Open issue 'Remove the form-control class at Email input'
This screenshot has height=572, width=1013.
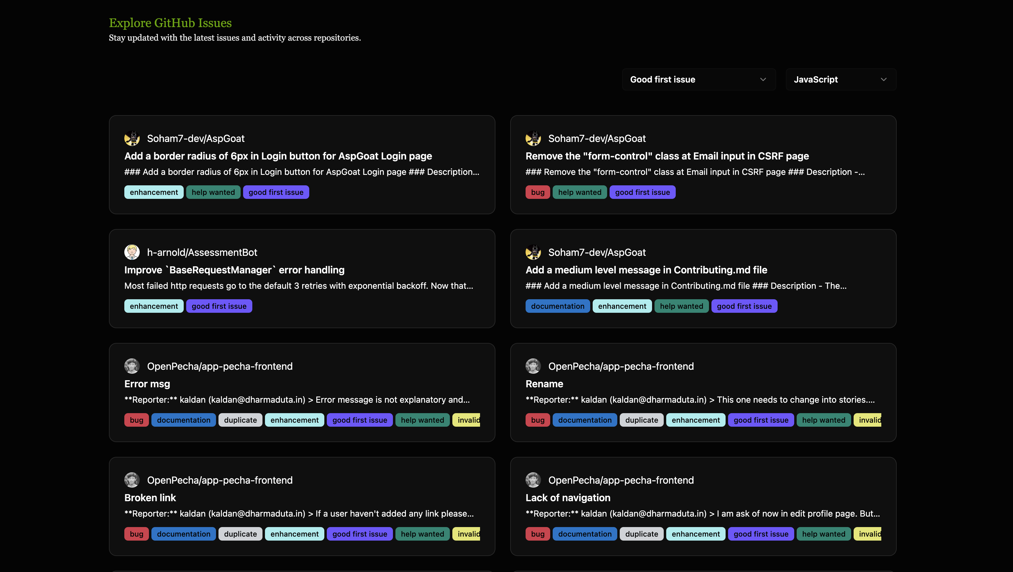tap(667, 156)
